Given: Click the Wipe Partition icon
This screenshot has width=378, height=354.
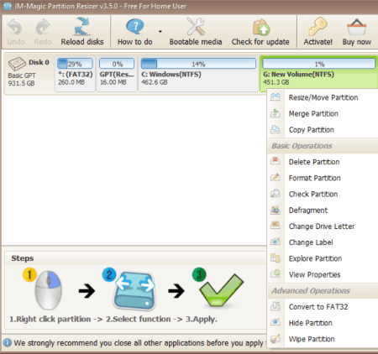Looking at the screenshot, I should 276,338.
